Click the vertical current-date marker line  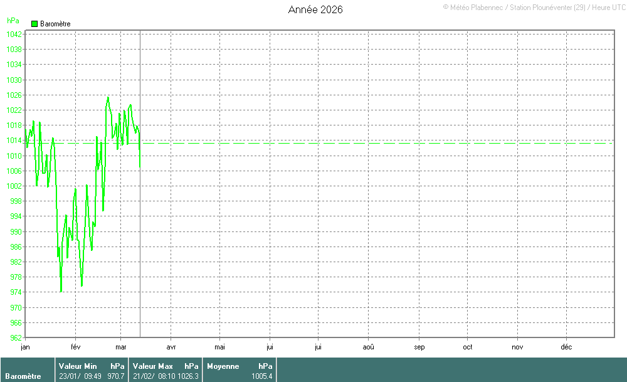click(x=140, y=251)
